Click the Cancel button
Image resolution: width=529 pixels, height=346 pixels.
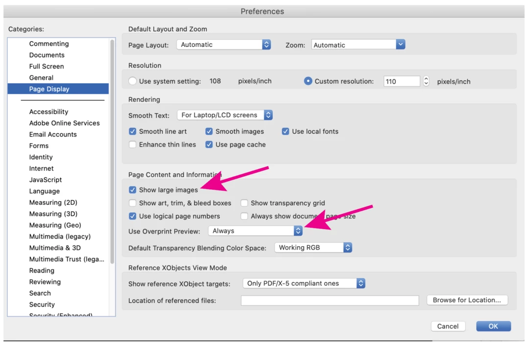(x=448, y=326)
